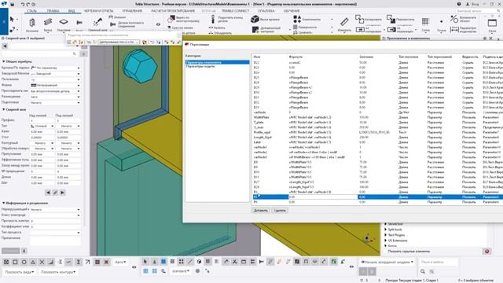Image resolution: width=503 pixels, height=283 pixels.
Task: Toggle the triangle snap switch in bottom toolbar
Action: point(33,262)
